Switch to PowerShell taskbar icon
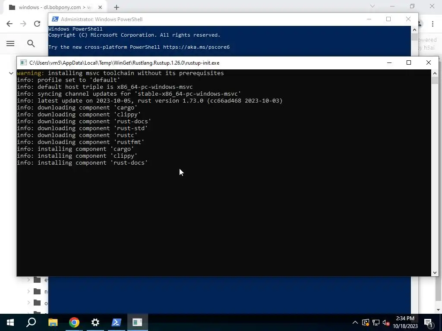Viewport: 442px width, 331px height. click(x=116, y=322)
